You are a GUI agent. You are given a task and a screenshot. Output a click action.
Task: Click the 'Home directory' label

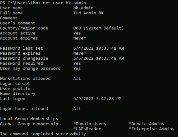(x=18, y=93)
